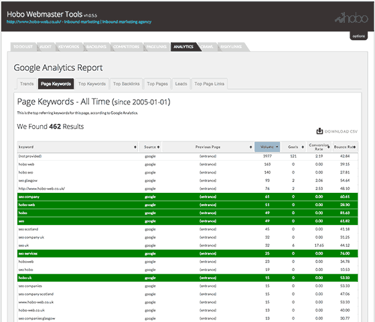Image resolution: width=375 pixels, height=322 pixels.
Task: Open the To Do List tab
Action: (x=23, y=47)
